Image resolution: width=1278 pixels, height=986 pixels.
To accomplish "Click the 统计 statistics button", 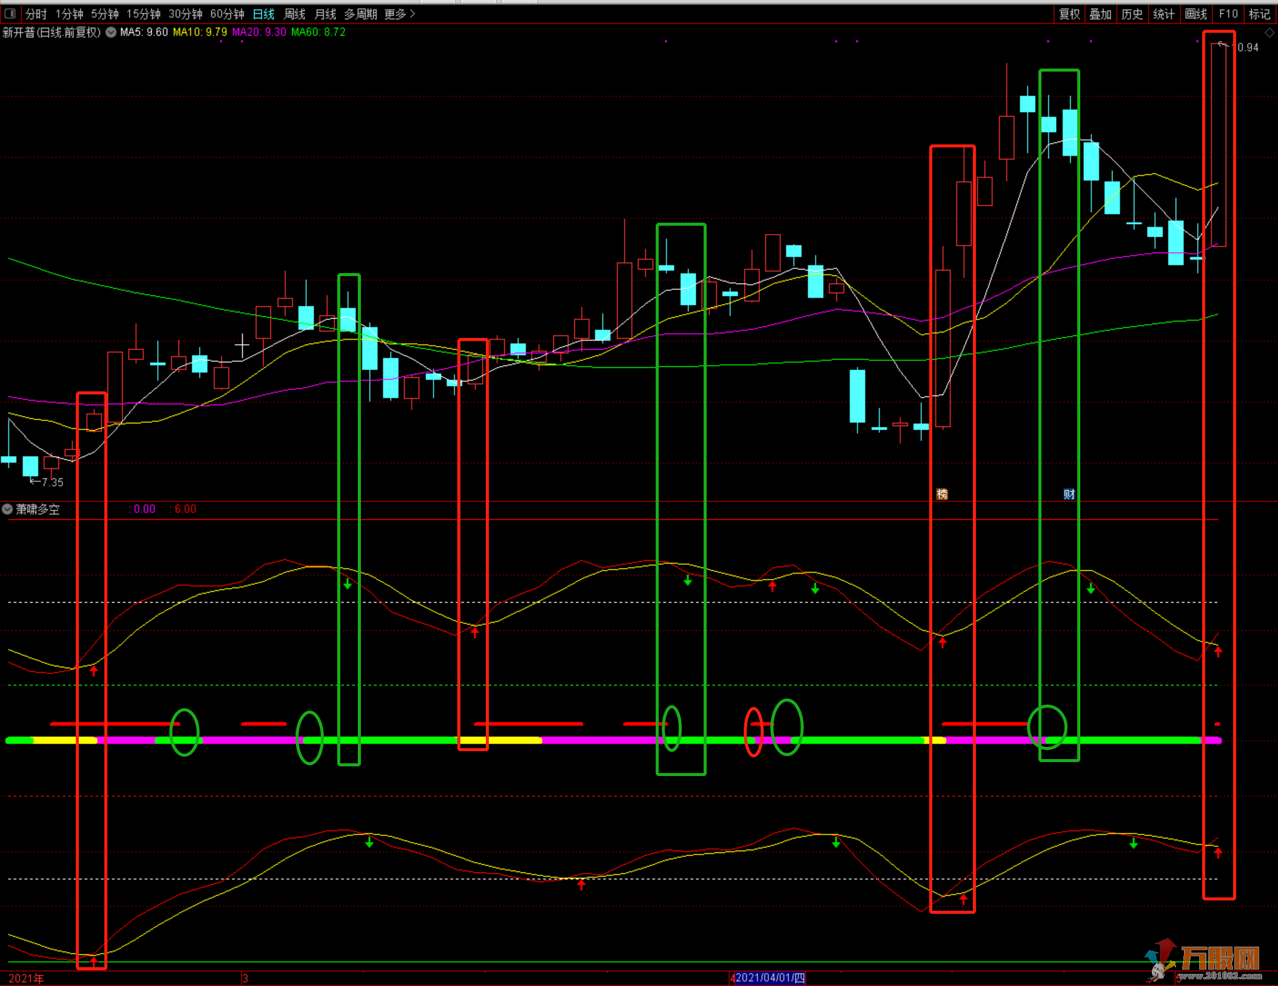I will click(x=1163, y=14).
